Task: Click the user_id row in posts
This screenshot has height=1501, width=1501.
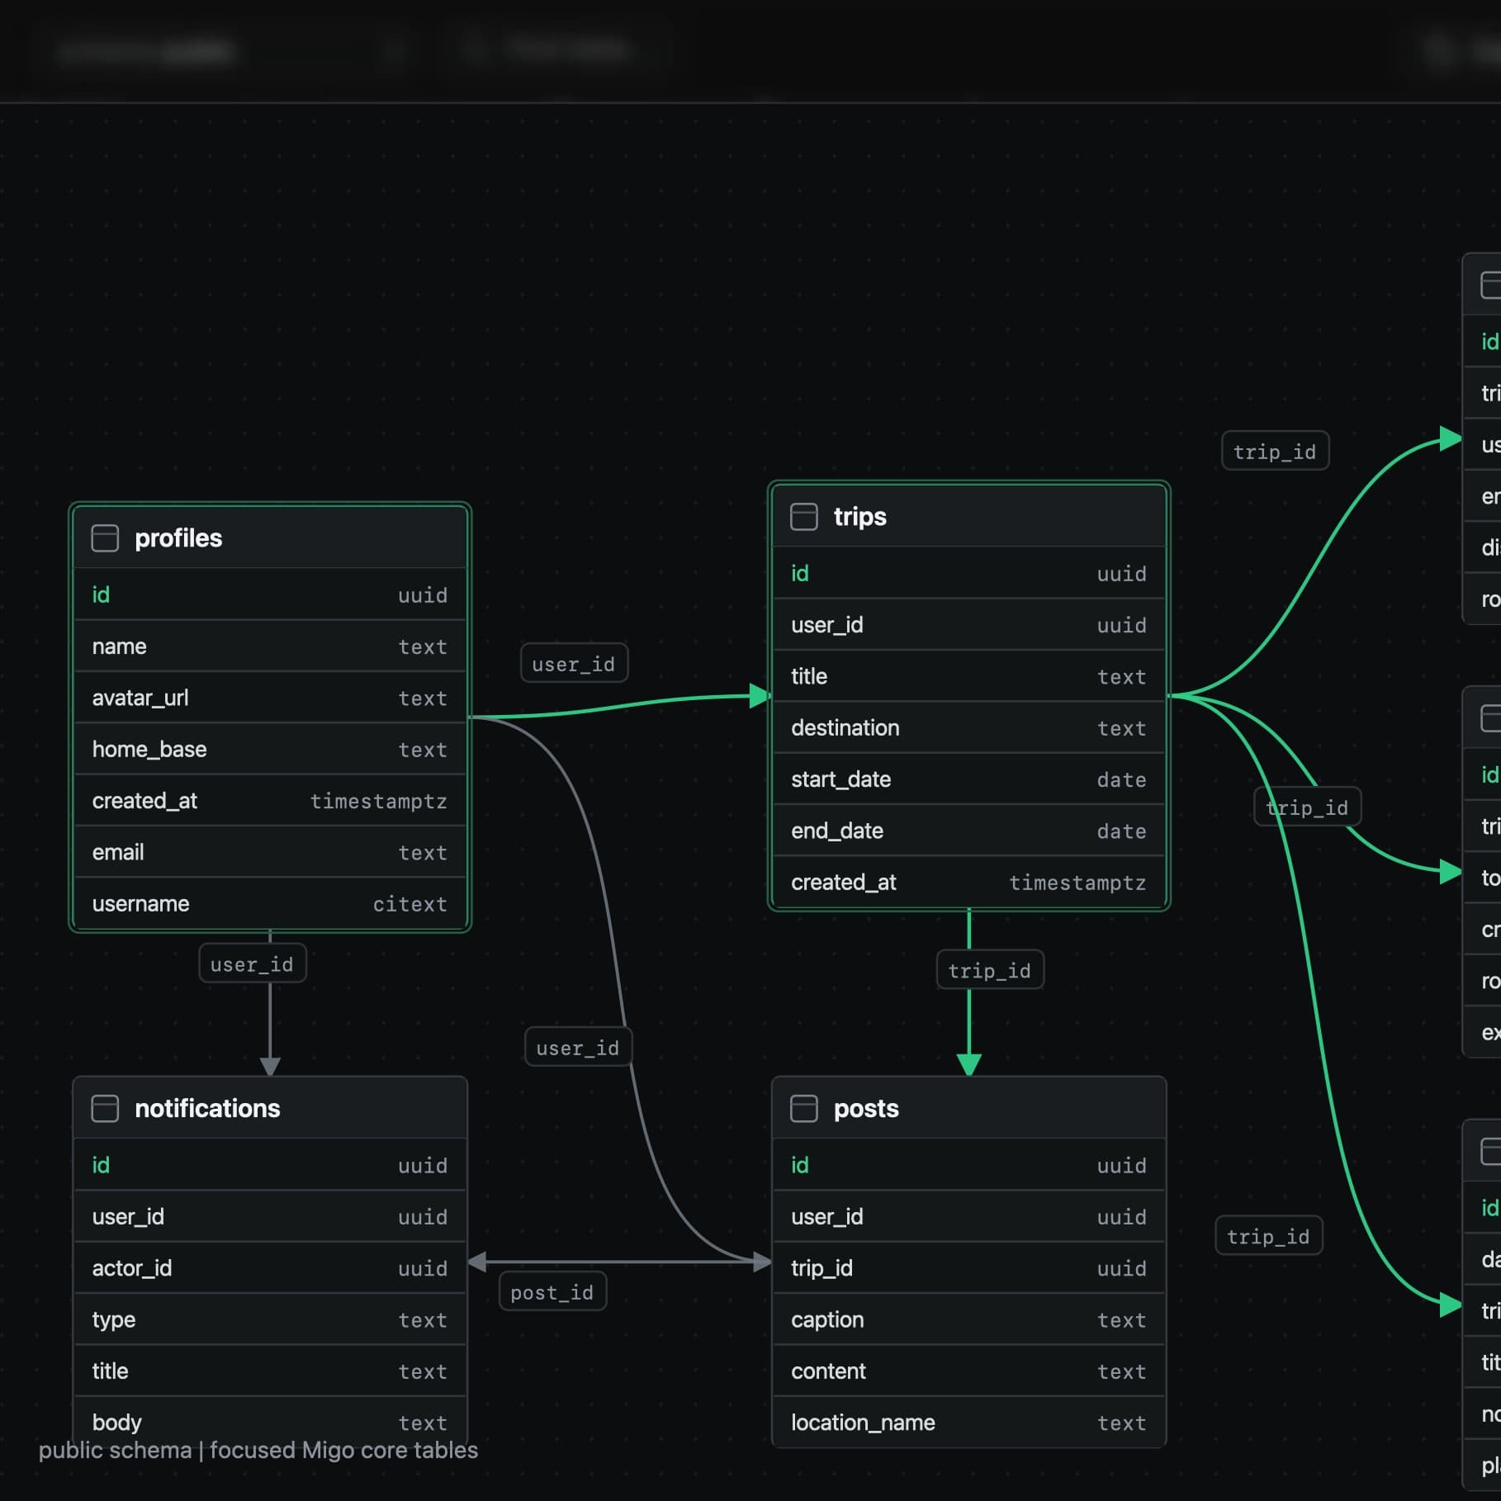Action: tap(969, 1216)
